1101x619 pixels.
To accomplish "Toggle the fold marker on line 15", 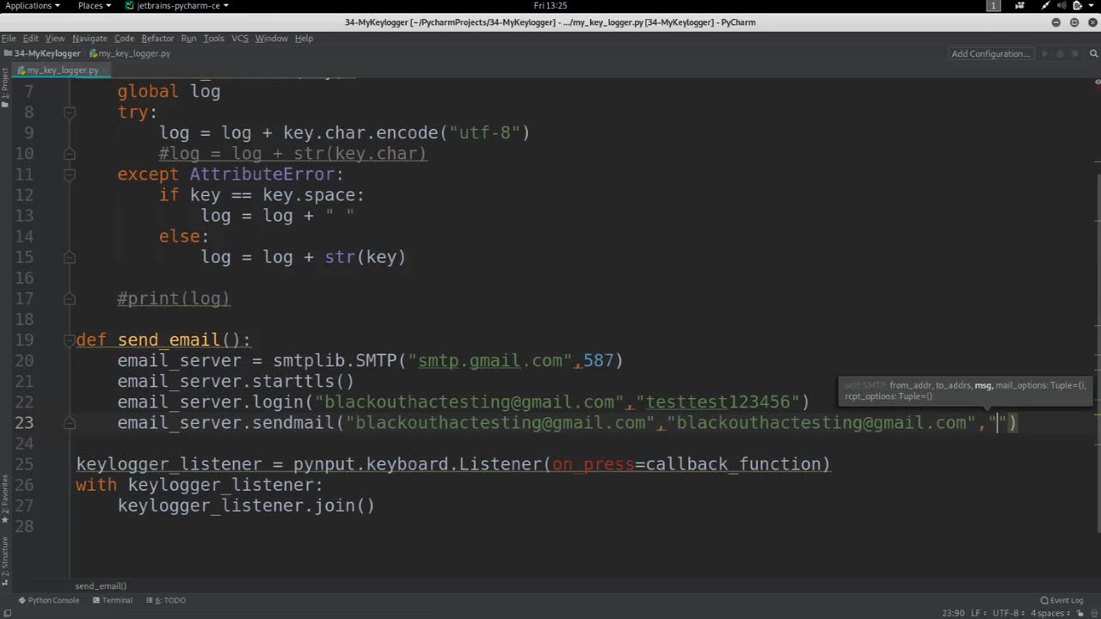I will pos(70,257).
